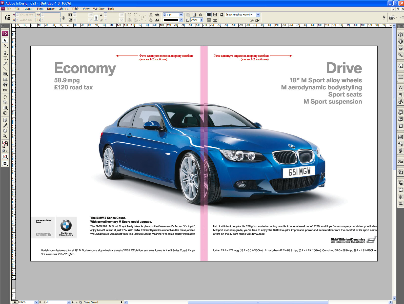Open the Links panel icon

400,55
